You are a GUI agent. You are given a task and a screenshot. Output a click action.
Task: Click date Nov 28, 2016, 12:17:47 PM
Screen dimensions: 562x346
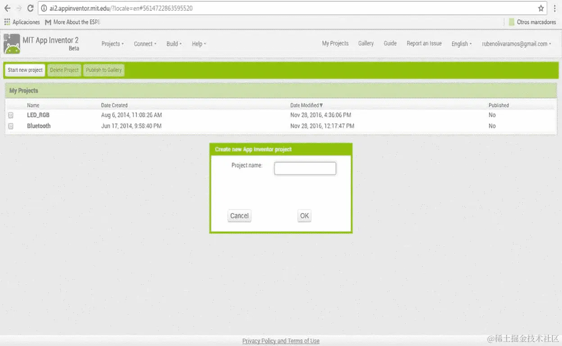[x=322, y=126]
